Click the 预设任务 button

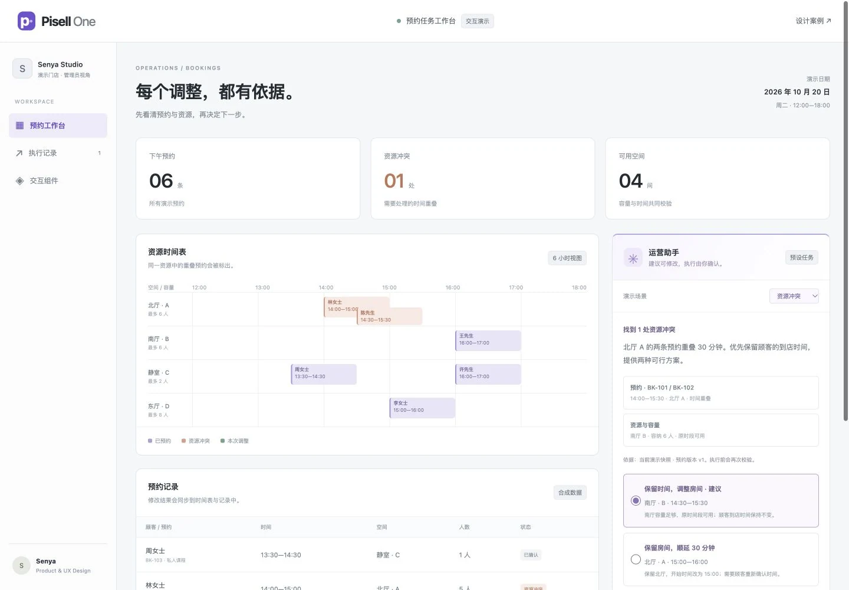click(x=802, y=257)
